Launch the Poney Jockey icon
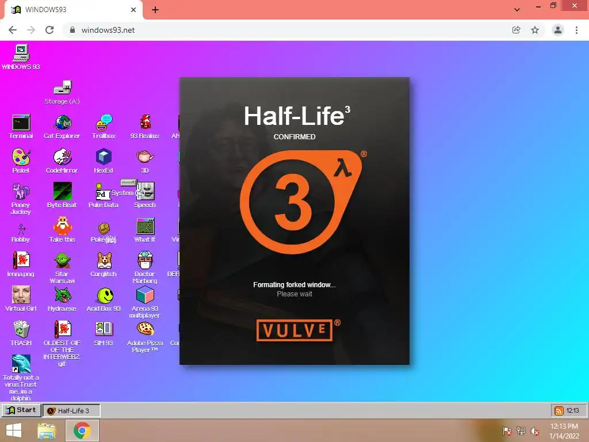The width and height of the screenshot is (589, 442). coord(21,199)
